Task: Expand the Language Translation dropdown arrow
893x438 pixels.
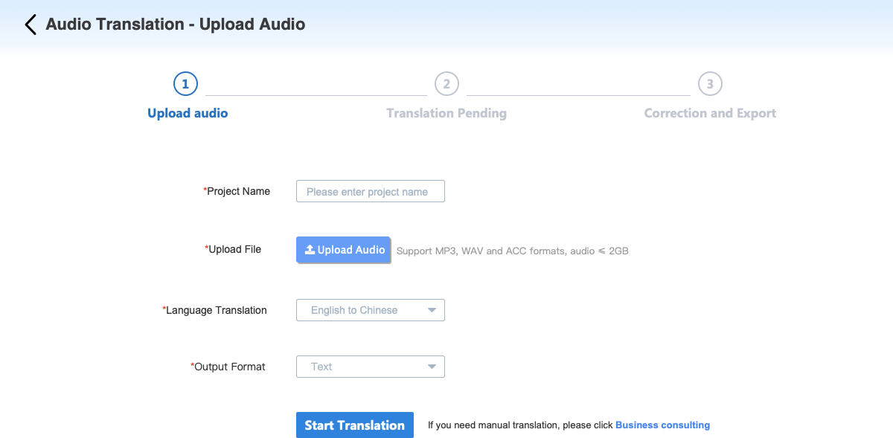Action: point(432,310)
